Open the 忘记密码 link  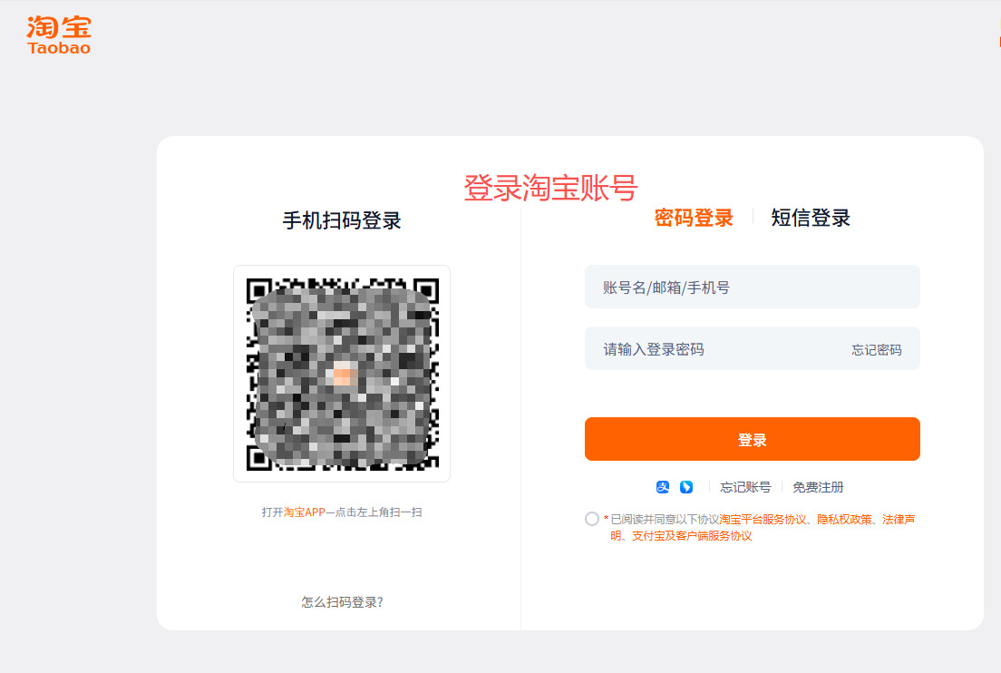tap(877, 350)
